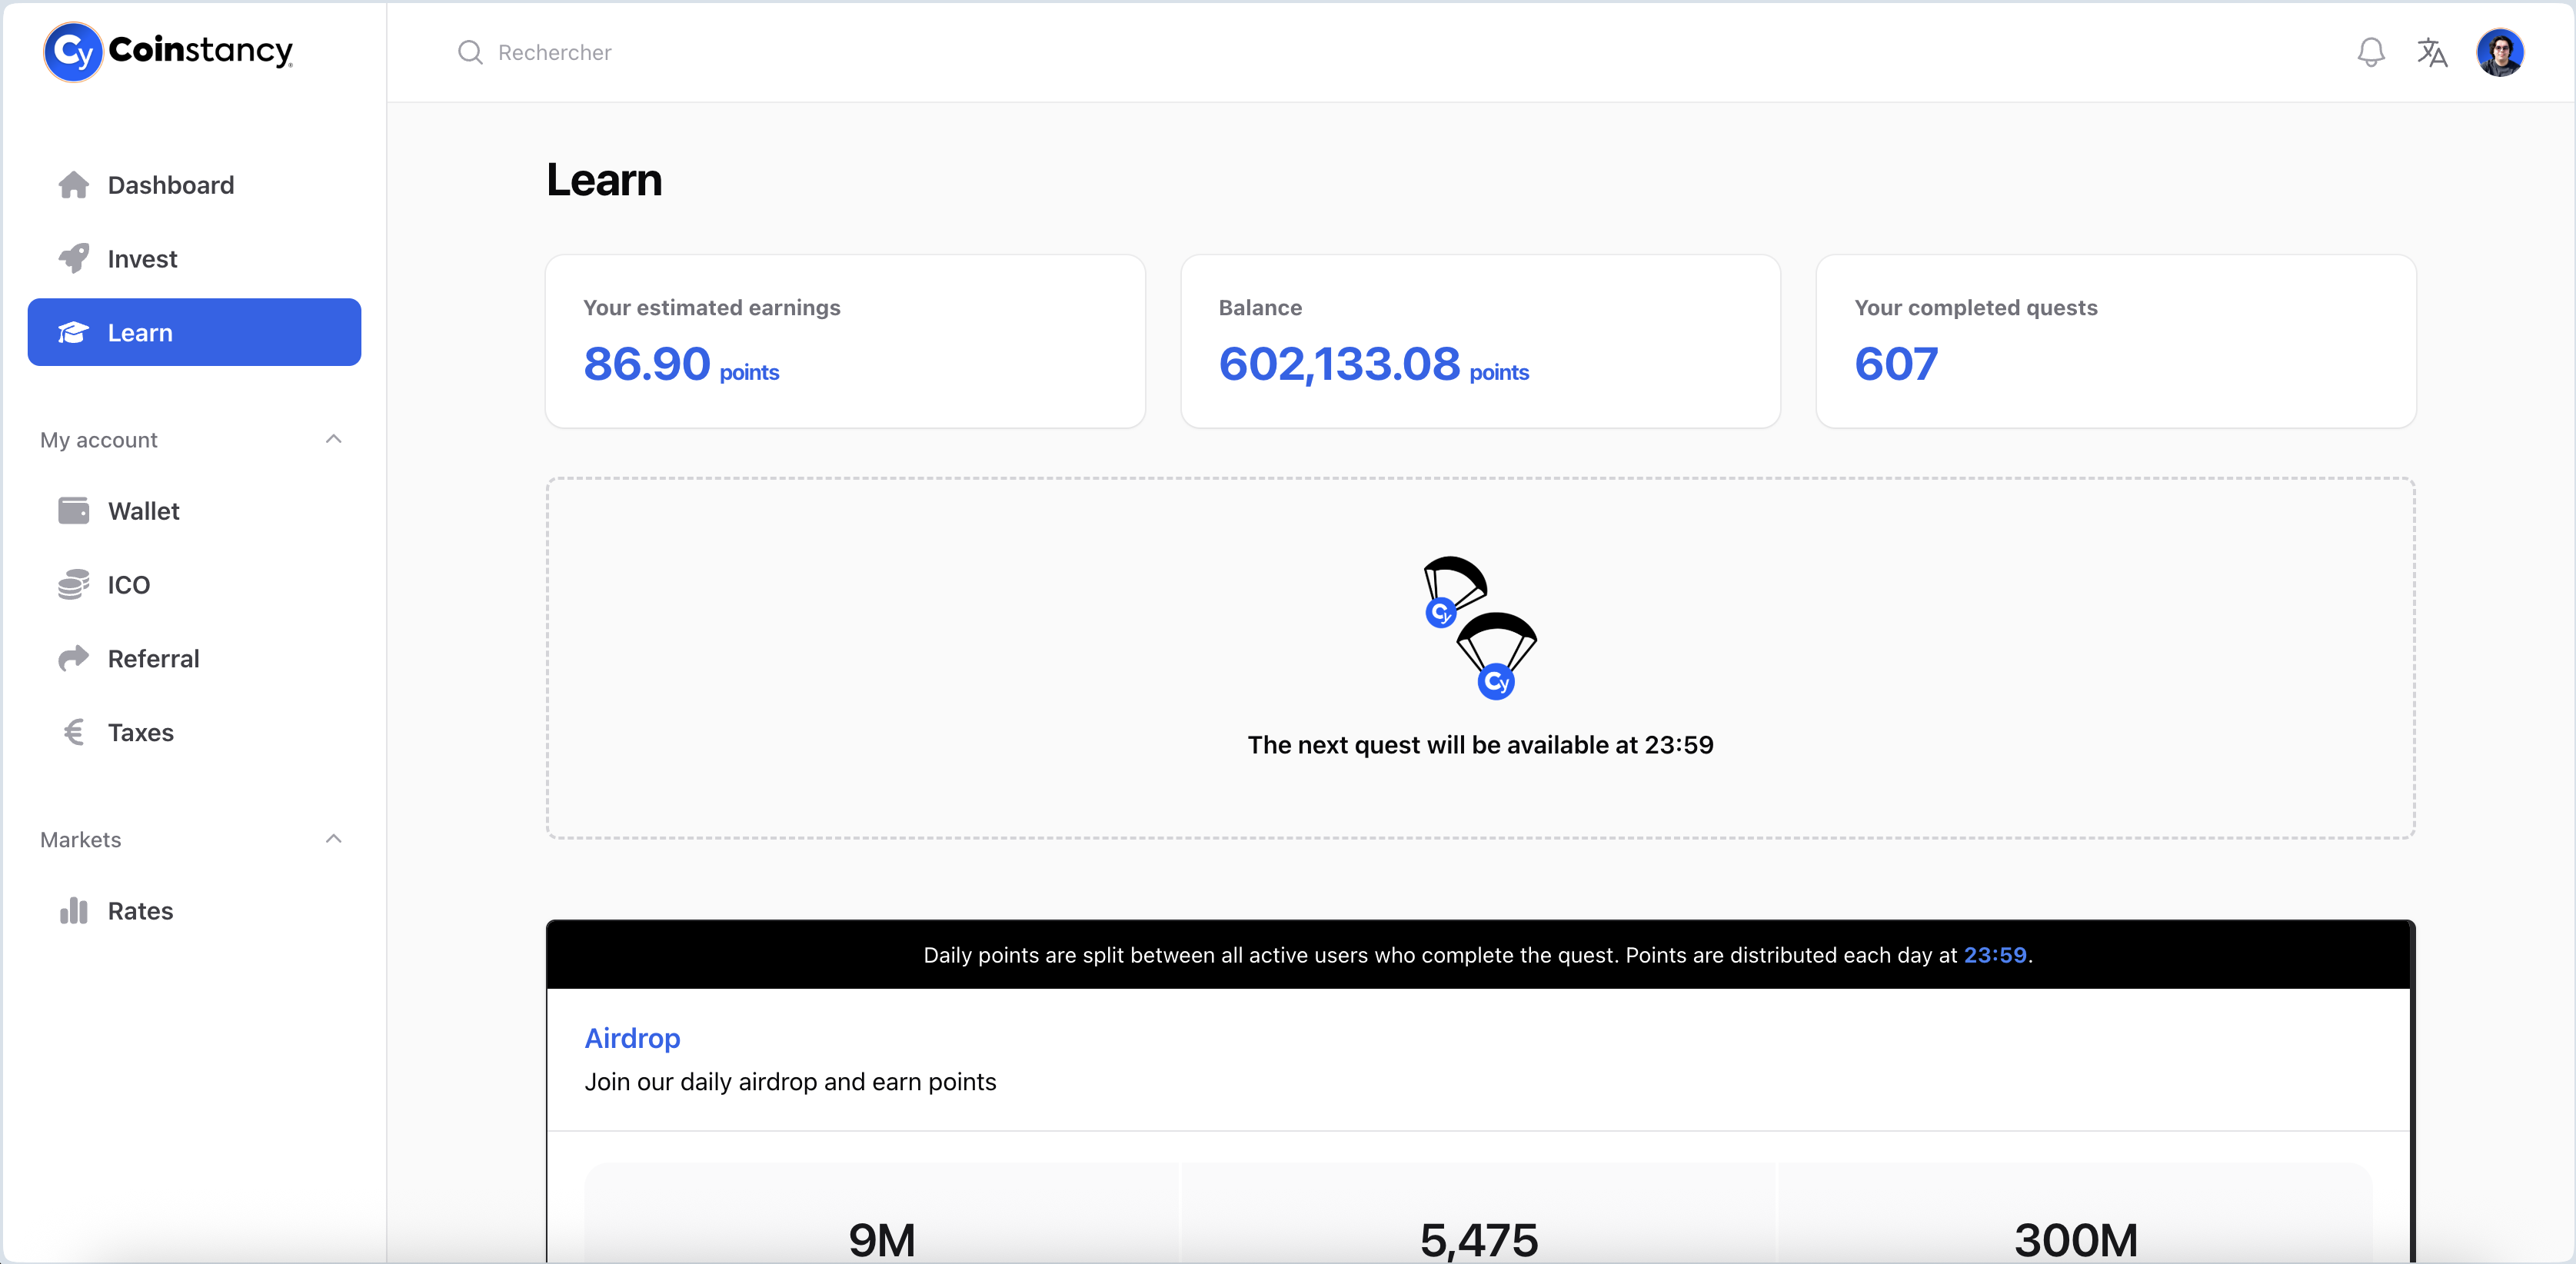Go to the Invest page
Screen dimensions: 2576x1264
(x=142, y=259)
